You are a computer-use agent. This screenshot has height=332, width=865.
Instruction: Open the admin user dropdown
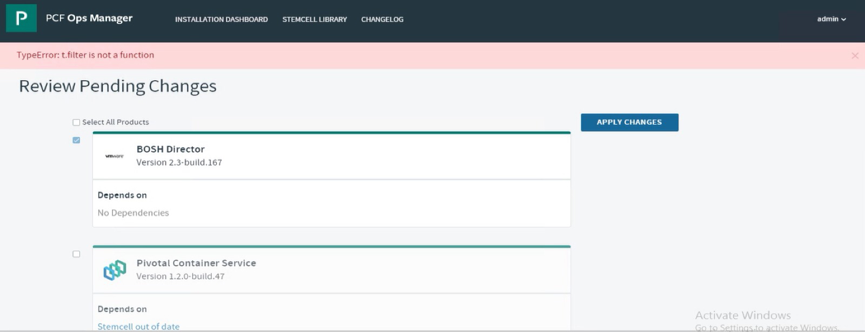[x=831, y=19]
